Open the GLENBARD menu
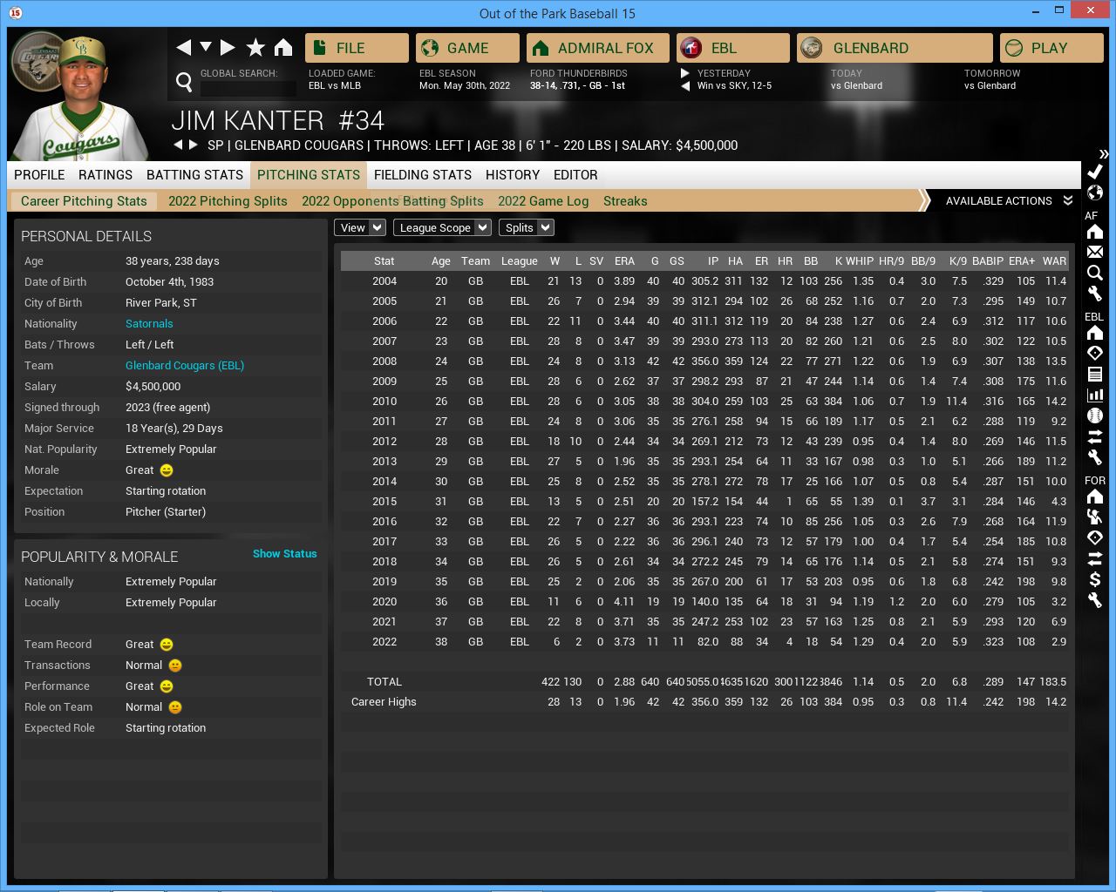Image resolution: width=1116 pixels, height=892 pixels. pyautogui.click(x=895, y=48)
